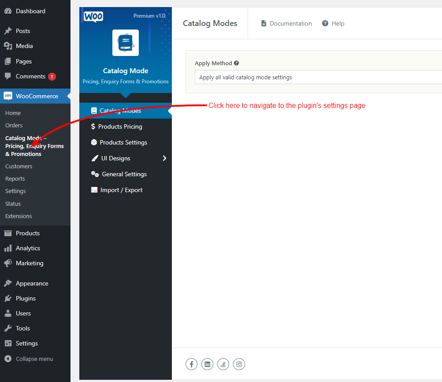
Task: Open WooCommerce Home submenu link
Action: click(x=13, y=113)
